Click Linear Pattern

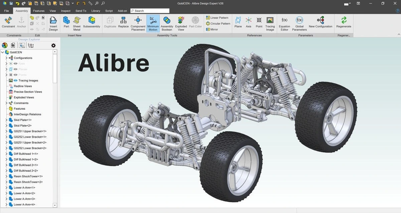217,18
